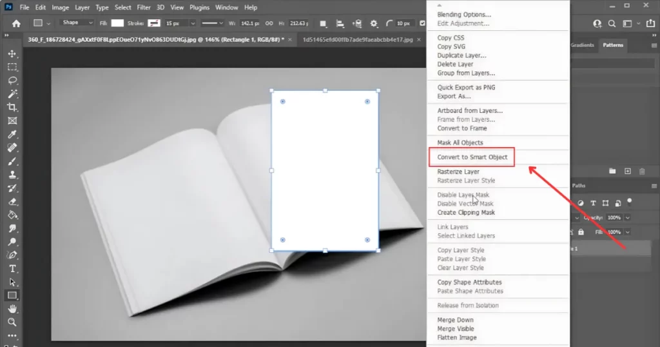Select the Dodge tool
The width and height of the screenshot is (660, 347).
click(x=12, y=242)
